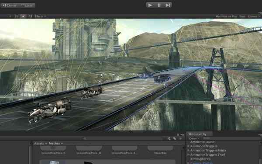Image resolution: width=262 pixels, height=164 pixels.
Task: Search project assets by type icon
Action: click(169, 139)
